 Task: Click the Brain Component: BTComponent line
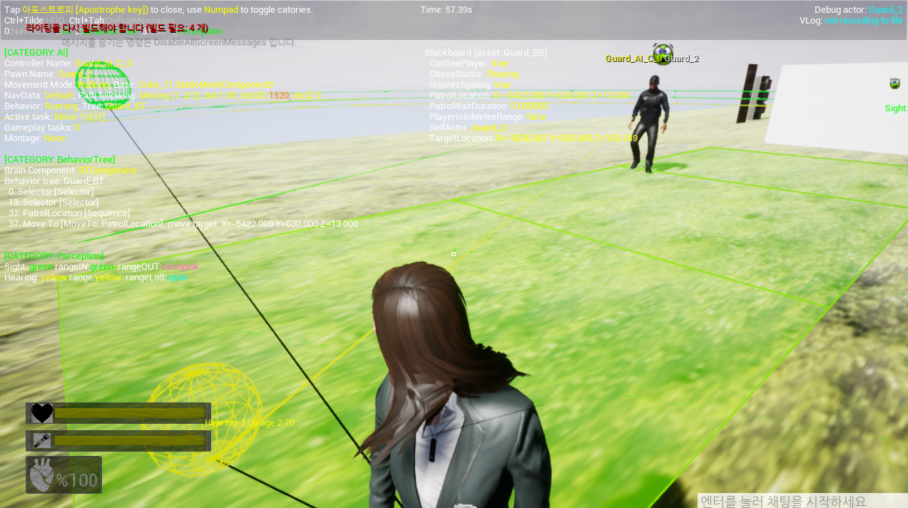71,171
